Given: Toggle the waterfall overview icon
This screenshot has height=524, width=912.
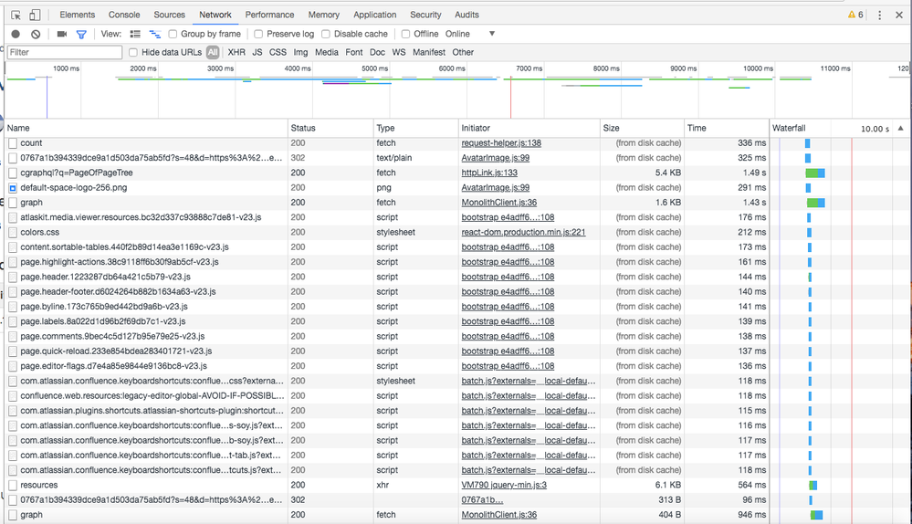Looking at the screenshot, I should point(154,34).
